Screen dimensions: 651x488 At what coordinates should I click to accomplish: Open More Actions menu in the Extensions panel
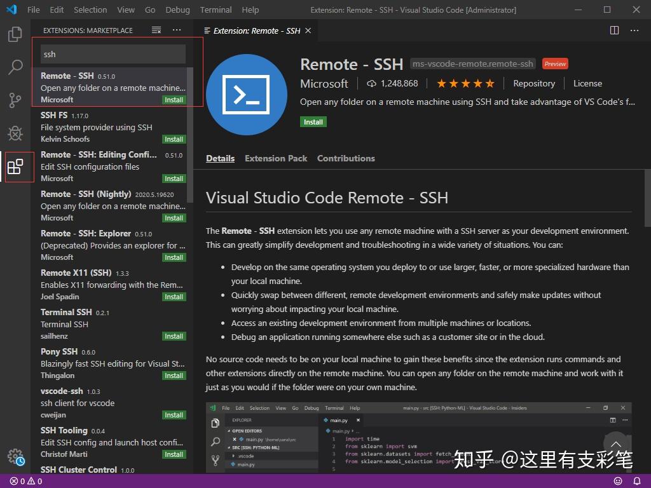pos(176,30)
